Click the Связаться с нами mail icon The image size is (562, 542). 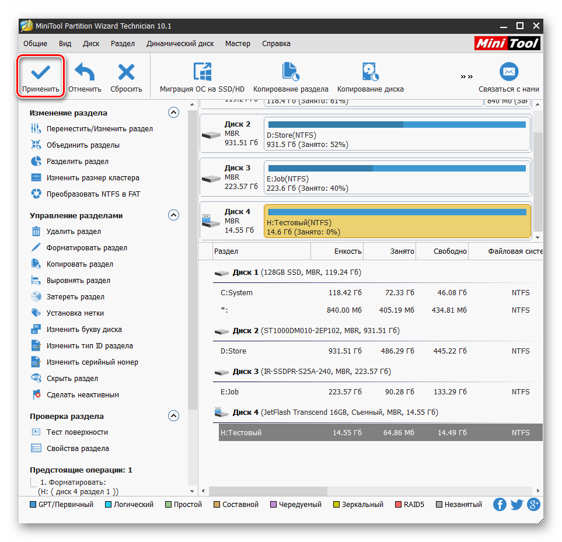[x=509, y=72]
